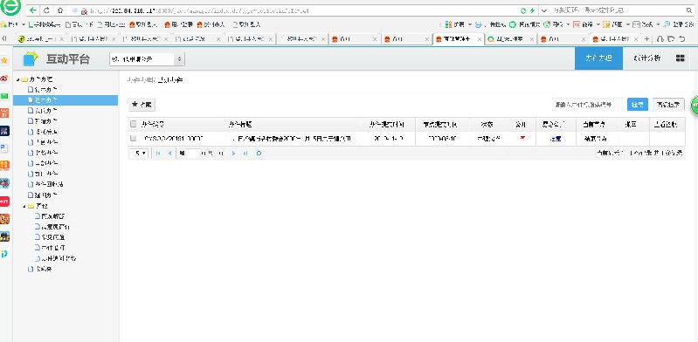Open green mail icon in browser sidebar

4,96
